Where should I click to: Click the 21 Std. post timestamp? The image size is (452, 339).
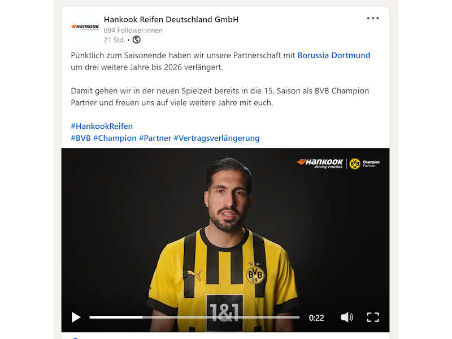(114, 40)
